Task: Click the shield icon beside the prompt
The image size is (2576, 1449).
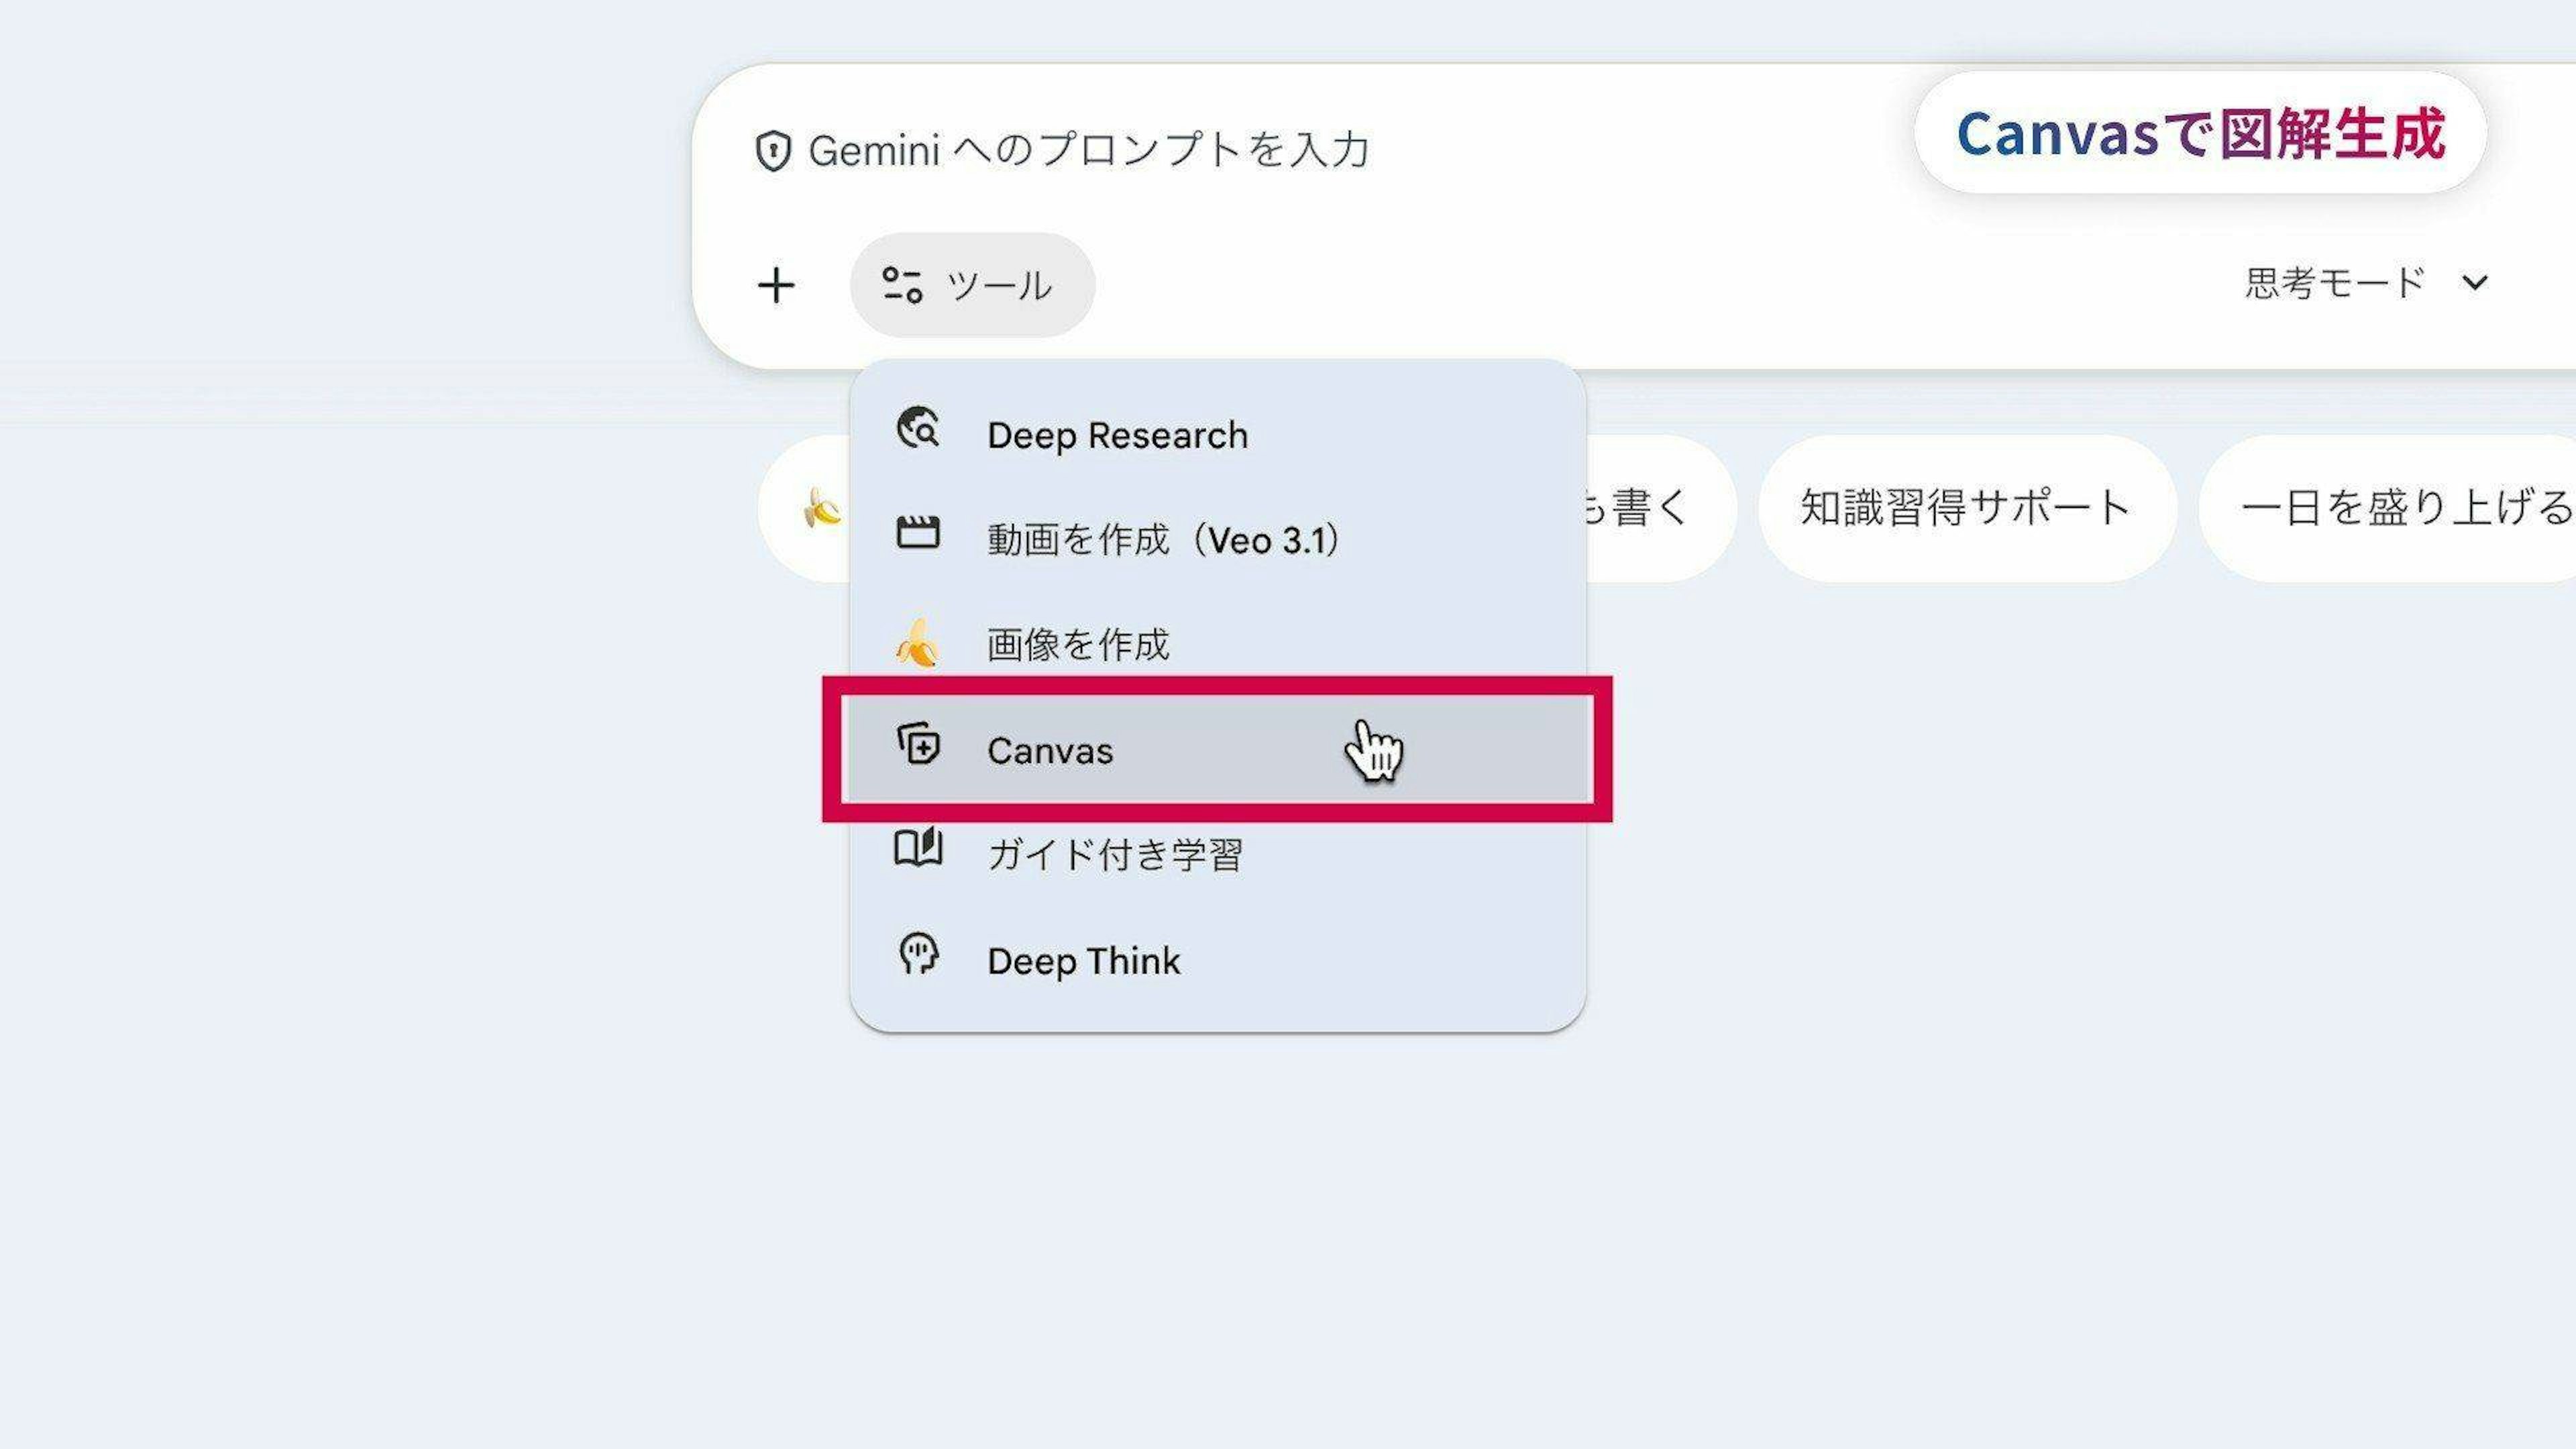Action: (773, 151)
